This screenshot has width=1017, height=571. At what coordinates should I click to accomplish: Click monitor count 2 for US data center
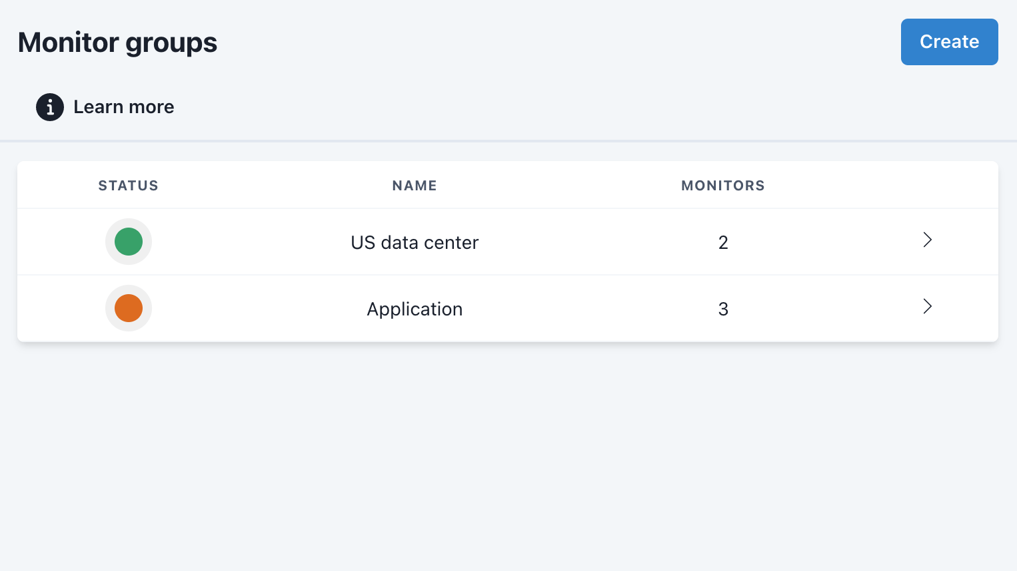click(723, 243)
